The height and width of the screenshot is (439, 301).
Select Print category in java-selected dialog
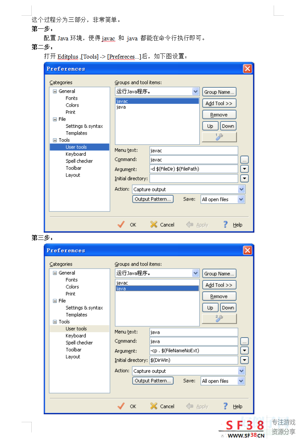pyautogui.click(x=71, y=294)
